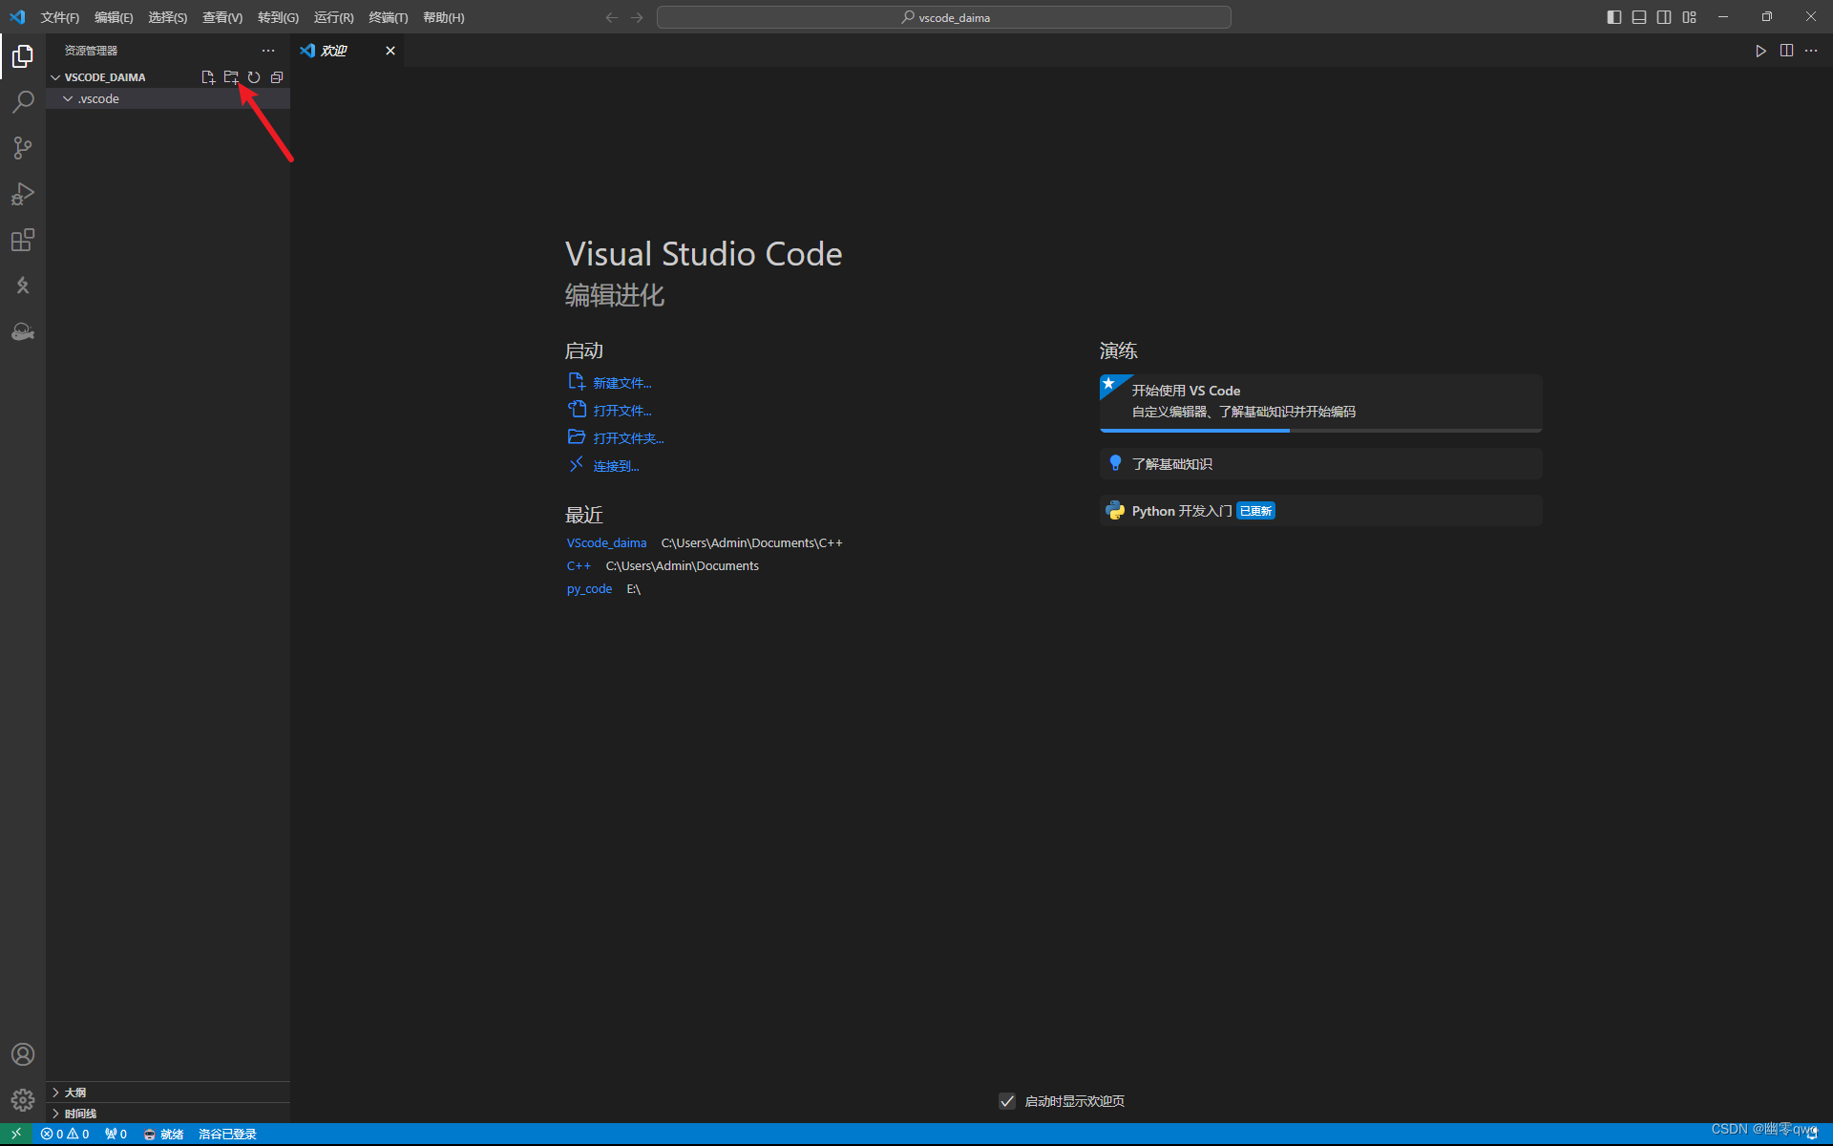Open the 帮助(H) menu

coord(443,17)
